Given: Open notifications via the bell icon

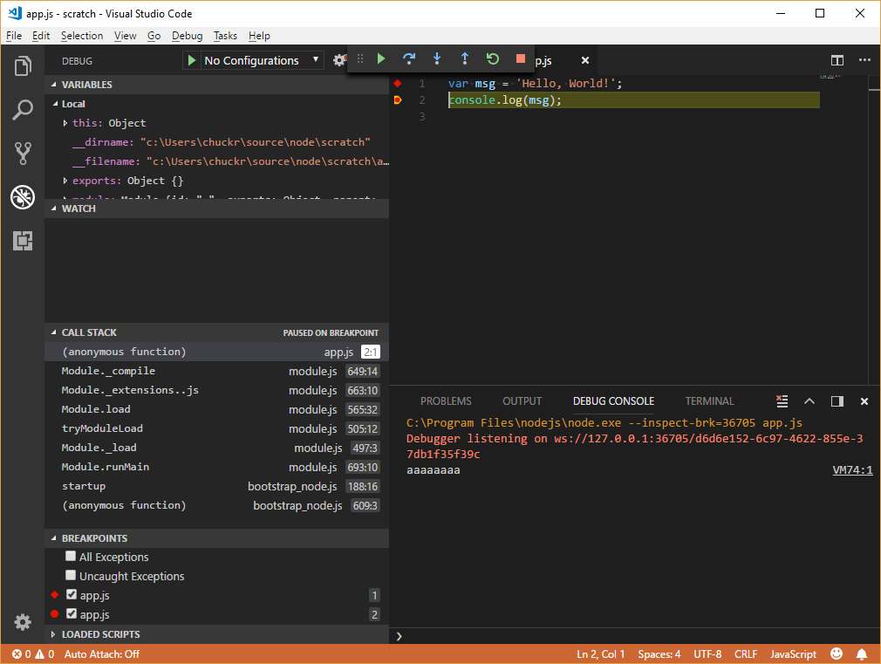Looking at the screenshot, I should pyautogui.click(x=862, y=654).
